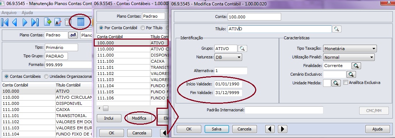Viewport: 395px width, 138px height.
Task: Open lookup next to Cenário Exclusivo field
Action: pyautogui.click(x=351, y=74)
